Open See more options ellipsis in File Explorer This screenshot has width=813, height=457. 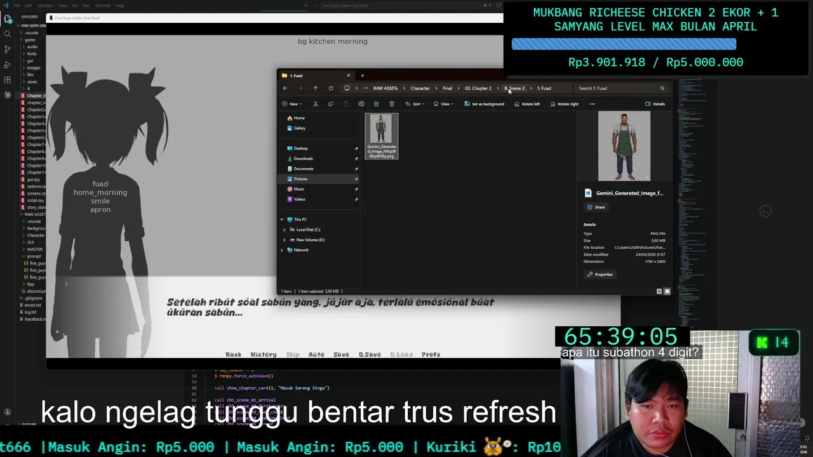(x=592, y=104)
